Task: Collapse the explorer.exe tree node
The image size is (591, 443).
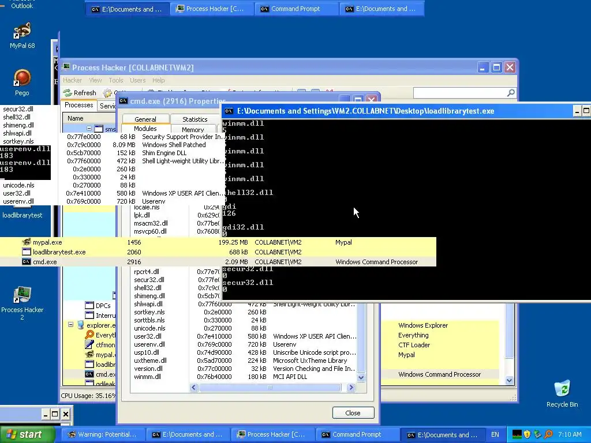Action: click(70, 324)
